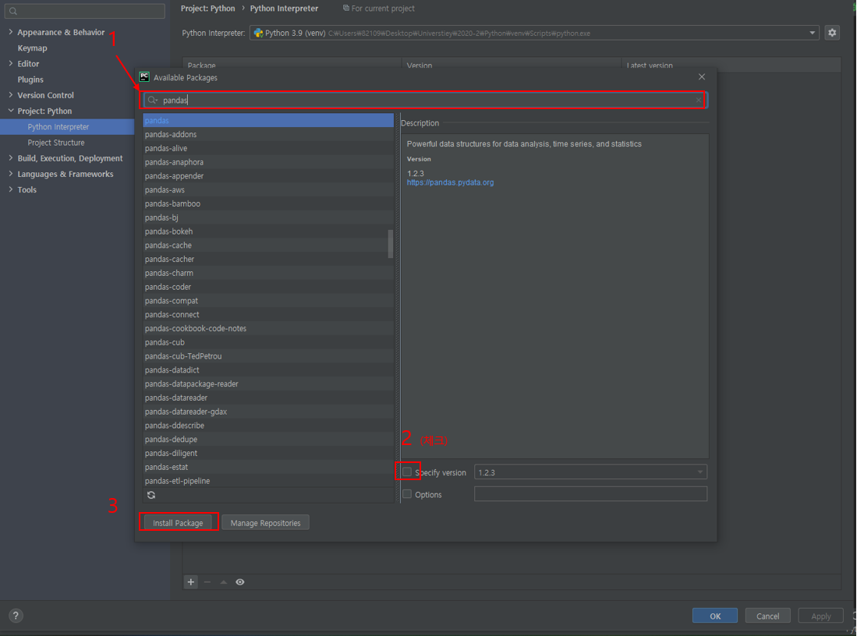Enable the Options checkbox
Image resolution: width=857 pixels, height=636 pixels.
point(407,494)
